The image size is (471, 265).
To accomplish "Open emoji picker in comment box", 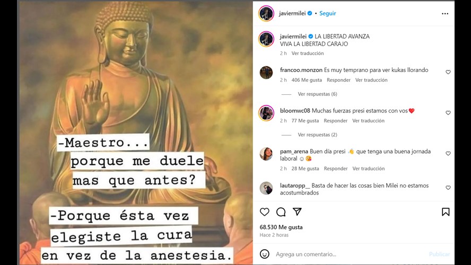I will [x=264, y=254].
